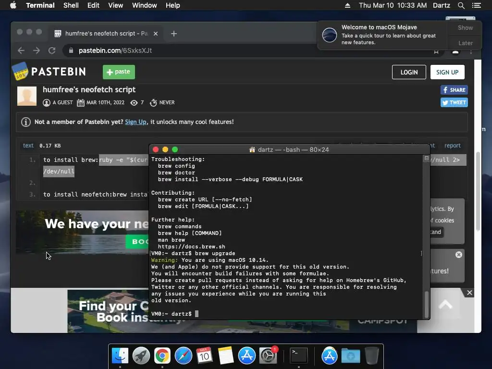
Task: Click the date and time in menu bar
Action: (393, 5)
